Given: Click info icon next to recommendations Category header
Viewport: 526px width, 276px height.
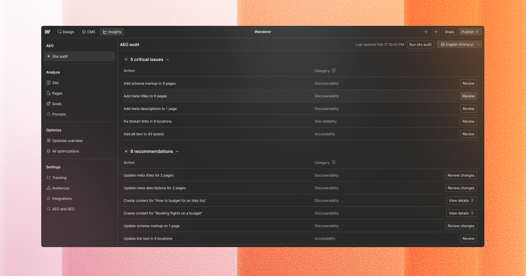Looking at the screenshot, I should pos(334,163).
